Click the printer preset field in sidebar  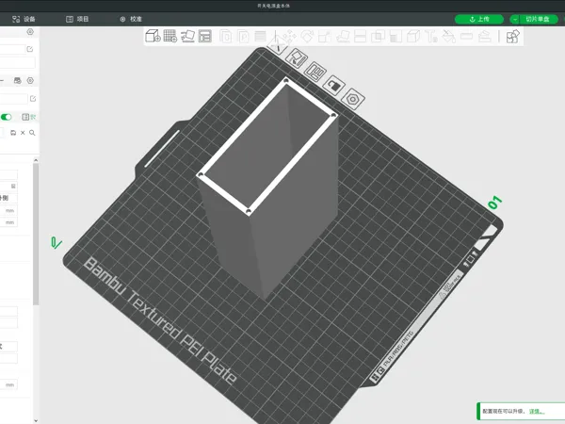click(12, 49)
